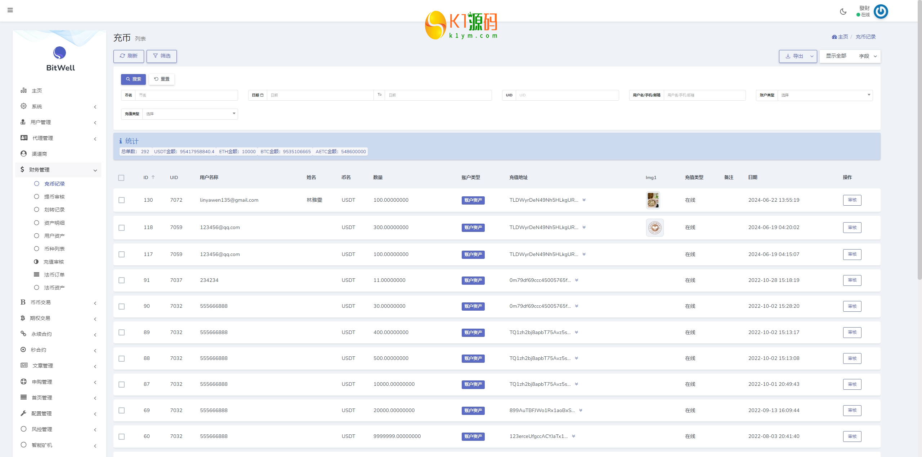Open the Img1 thumbnail for row 130
This screenshot has width=922, height=457.
click(653, 200)
